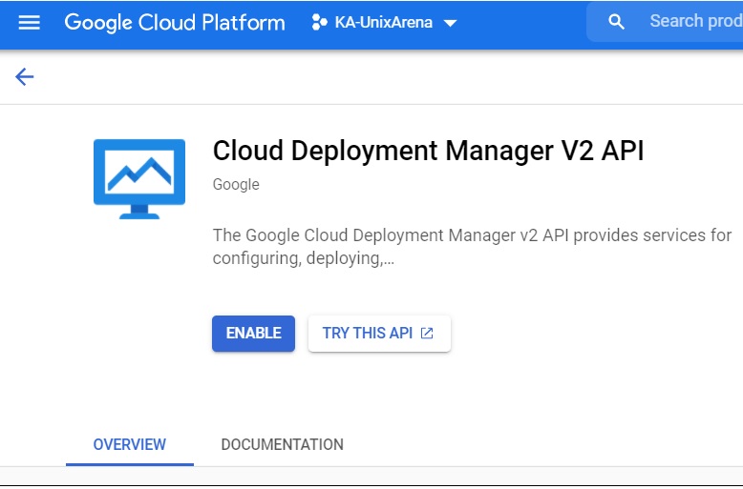
Task: Switch to the Overview tab
Action: [x=129, y=444]
